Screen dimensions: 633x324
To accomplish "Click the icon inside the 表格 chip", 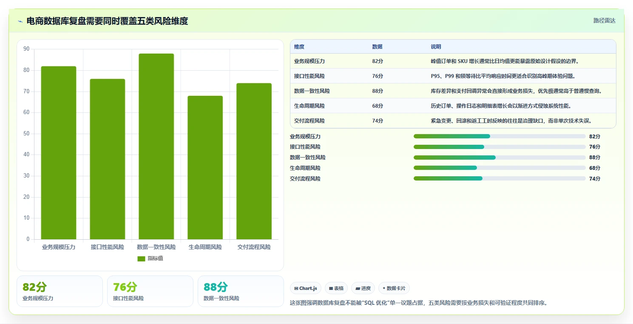I will click(x=331, y=289).
